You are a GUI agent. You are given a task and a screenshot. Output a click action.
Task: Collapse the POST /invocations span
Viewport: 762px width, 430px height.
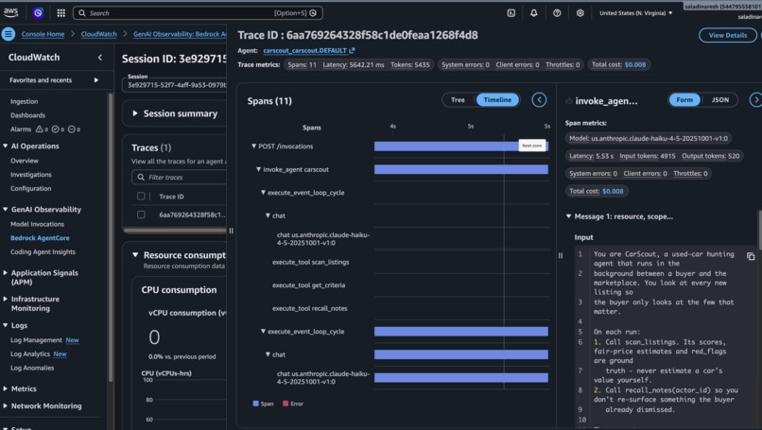tap(253, 146)
